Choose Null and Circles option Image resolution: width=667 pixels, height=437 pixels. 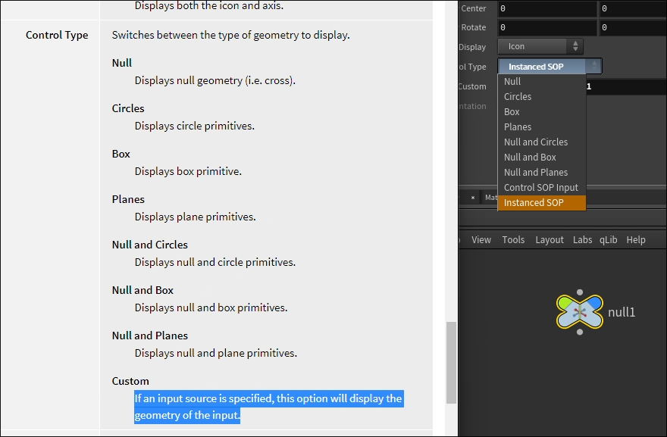(541, 142)
